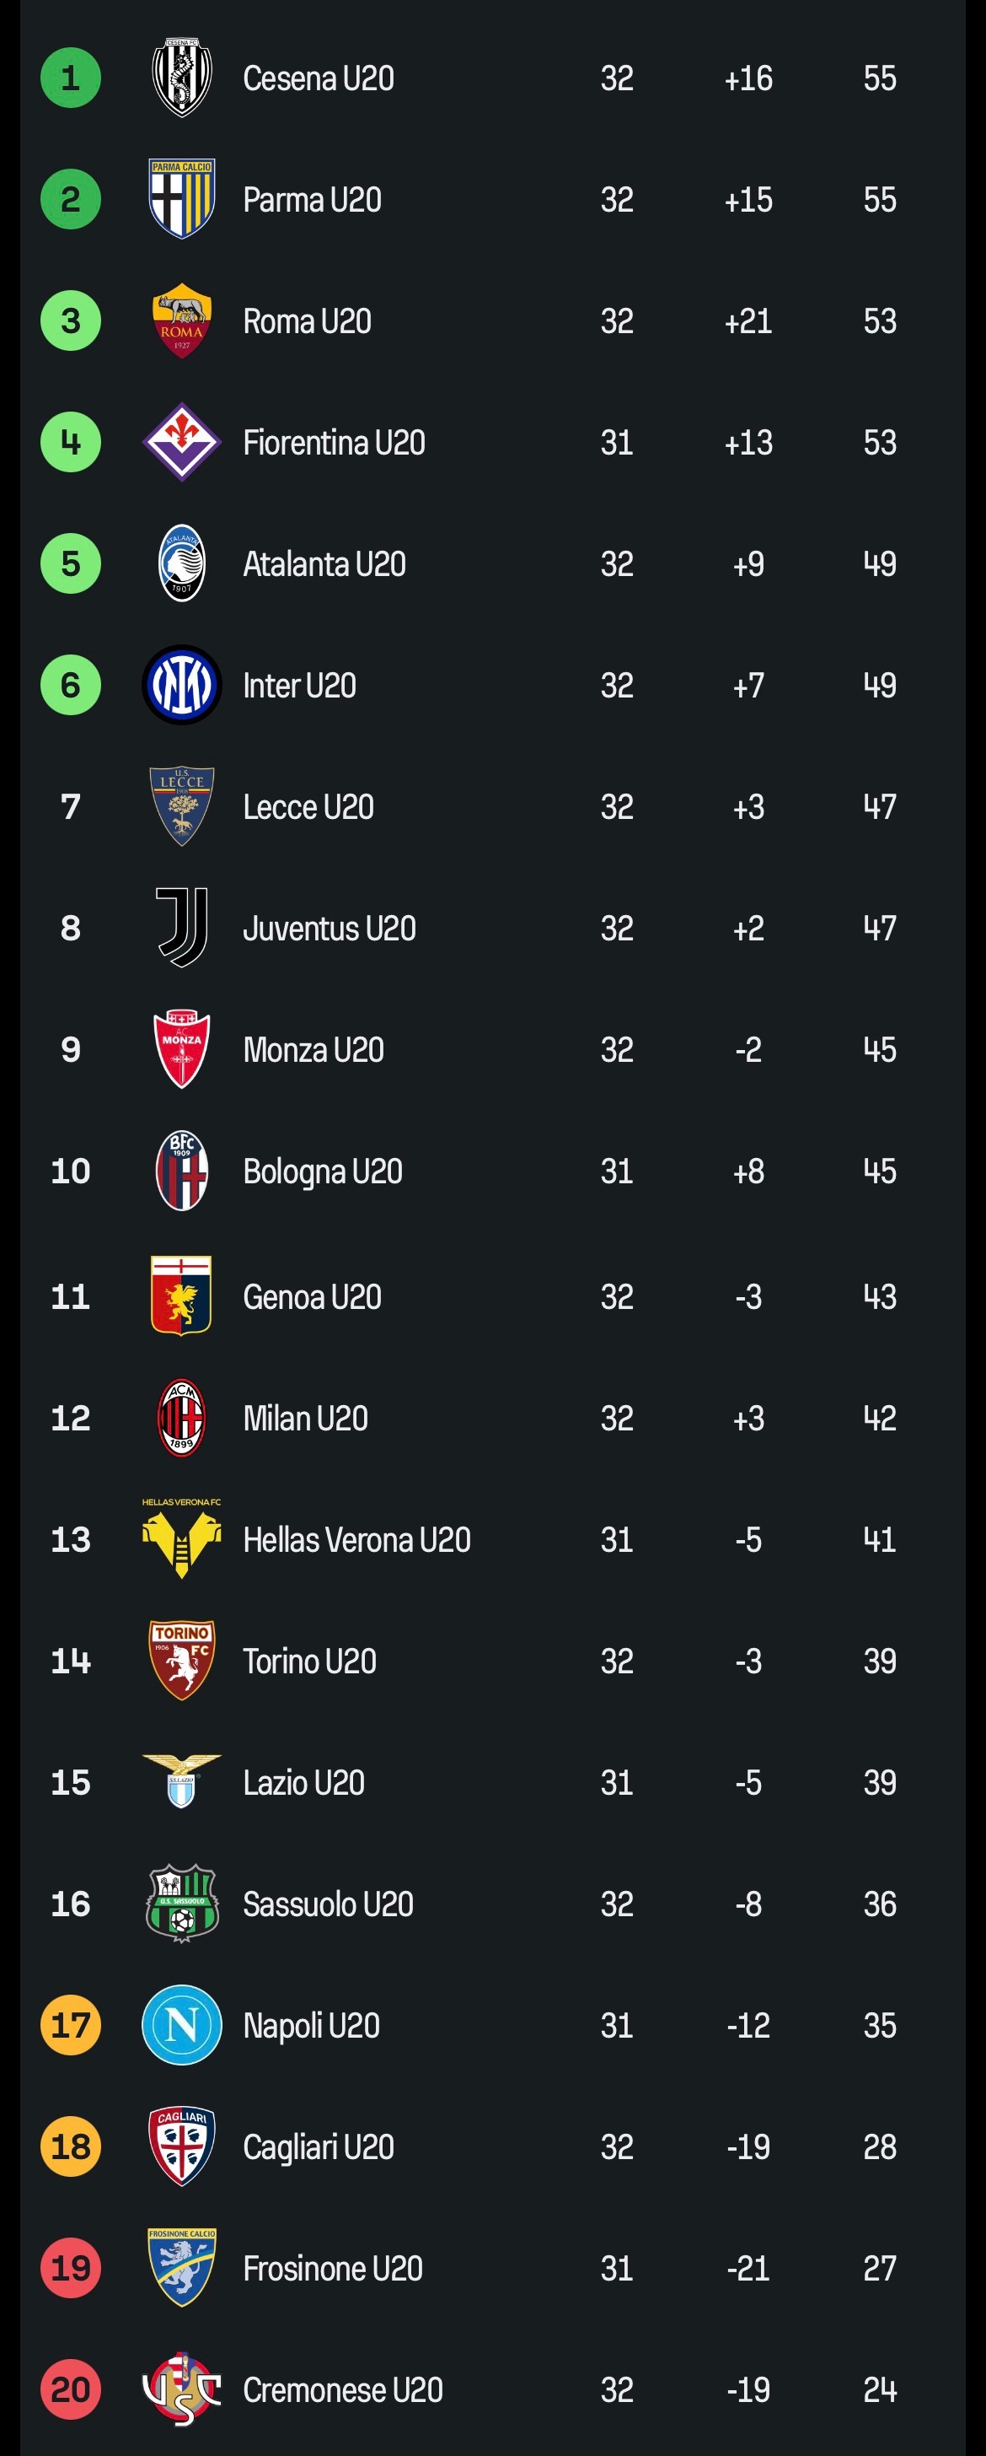Select the Genoa U20 griffin crest
986x2456 pixels.
point(181,1295)
